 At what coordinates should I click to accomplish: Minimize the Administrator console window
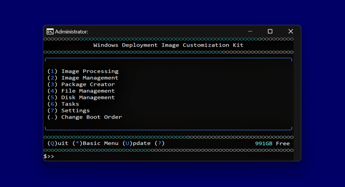(x=250, y=31)
